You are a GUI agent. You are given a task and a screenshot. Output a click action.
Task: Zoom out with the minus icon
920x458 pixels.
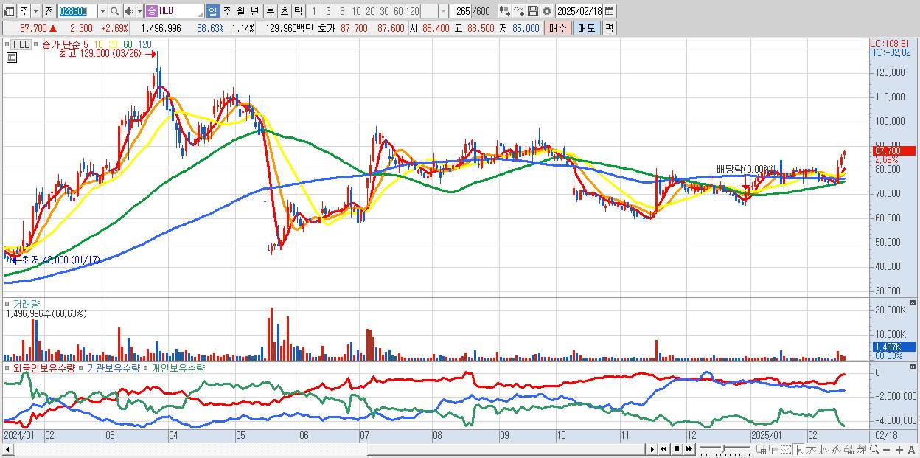pos(887,449)
